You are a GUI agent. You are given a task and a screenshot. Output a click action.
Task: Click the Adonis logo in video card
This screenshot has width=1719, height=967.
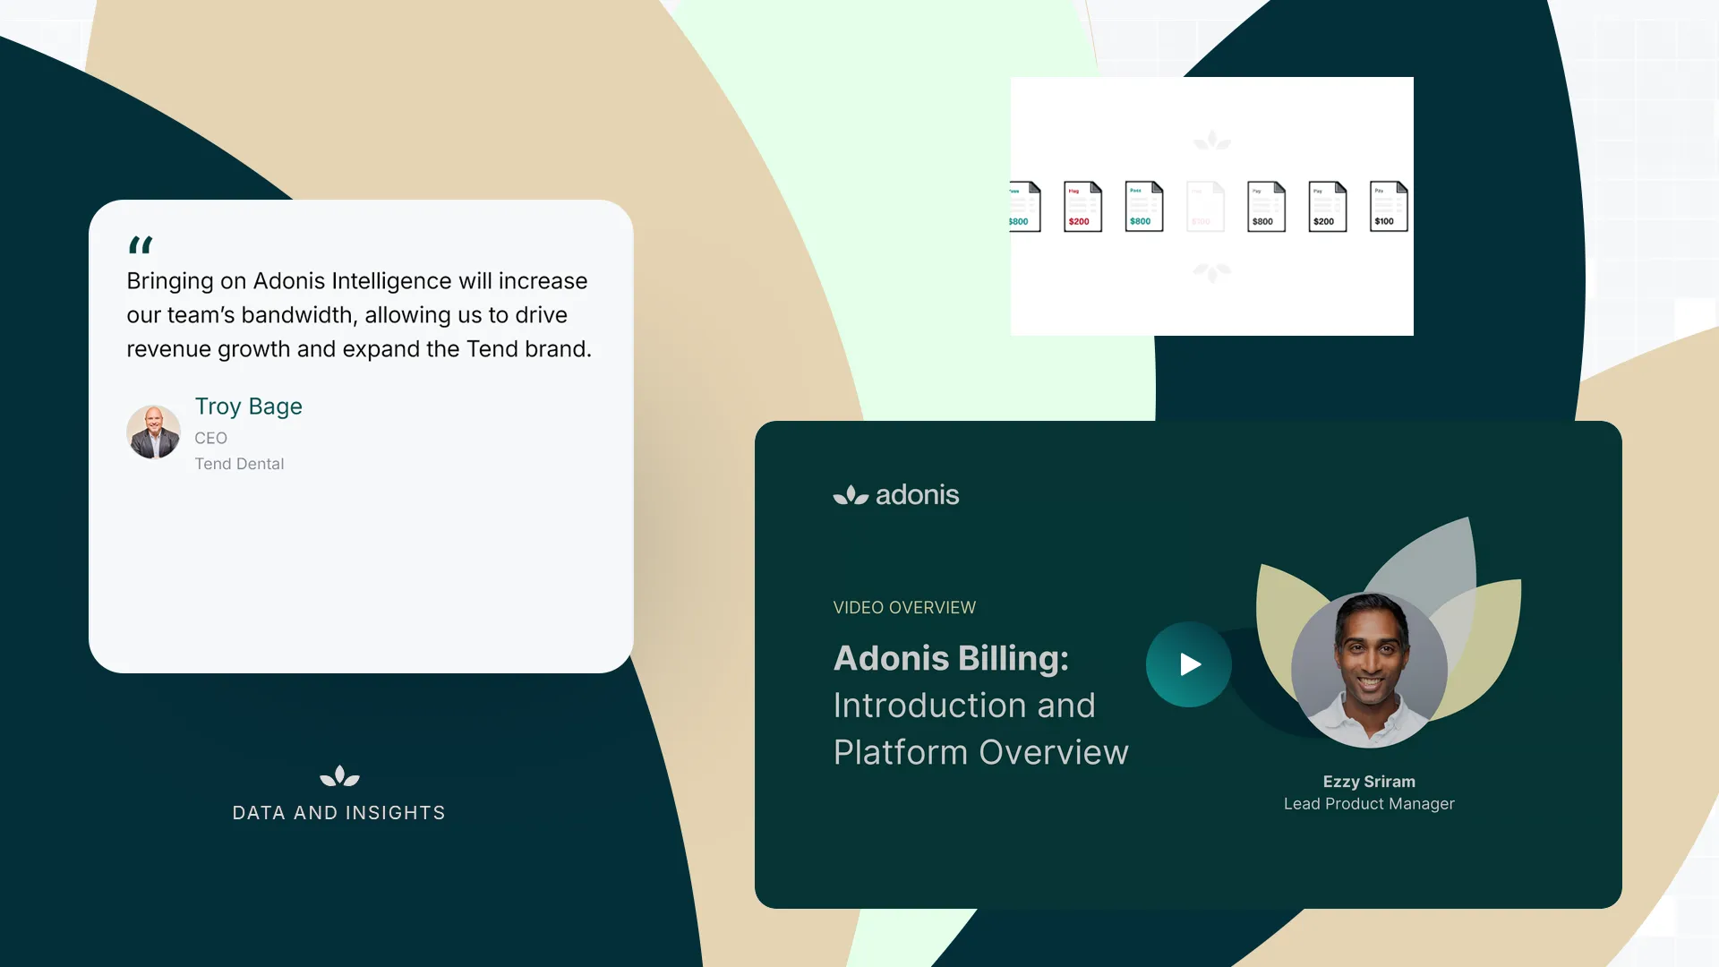(895, 495)
